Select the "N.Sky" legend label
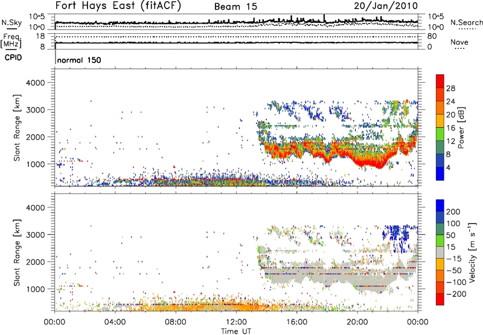483x335 pixels. [11, 22]
